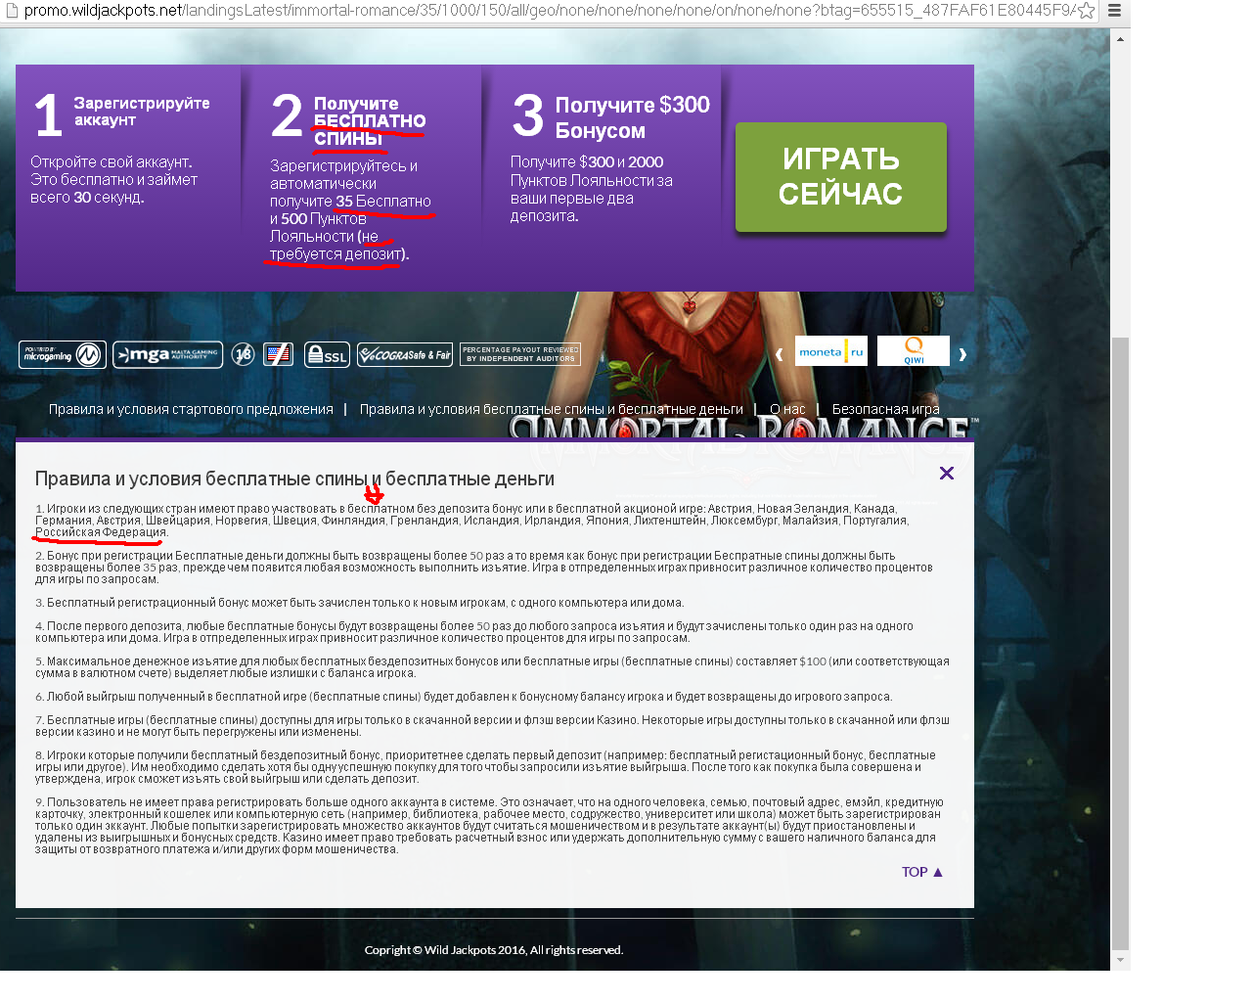The image size is (1252, 1002).
Task: Focus the address bar URL field
Action: [548, 11]
